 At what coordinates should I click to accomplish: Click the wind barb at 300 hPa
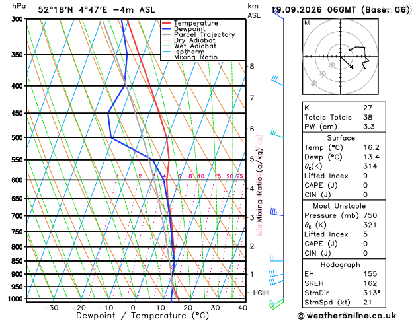coord(278,14)
